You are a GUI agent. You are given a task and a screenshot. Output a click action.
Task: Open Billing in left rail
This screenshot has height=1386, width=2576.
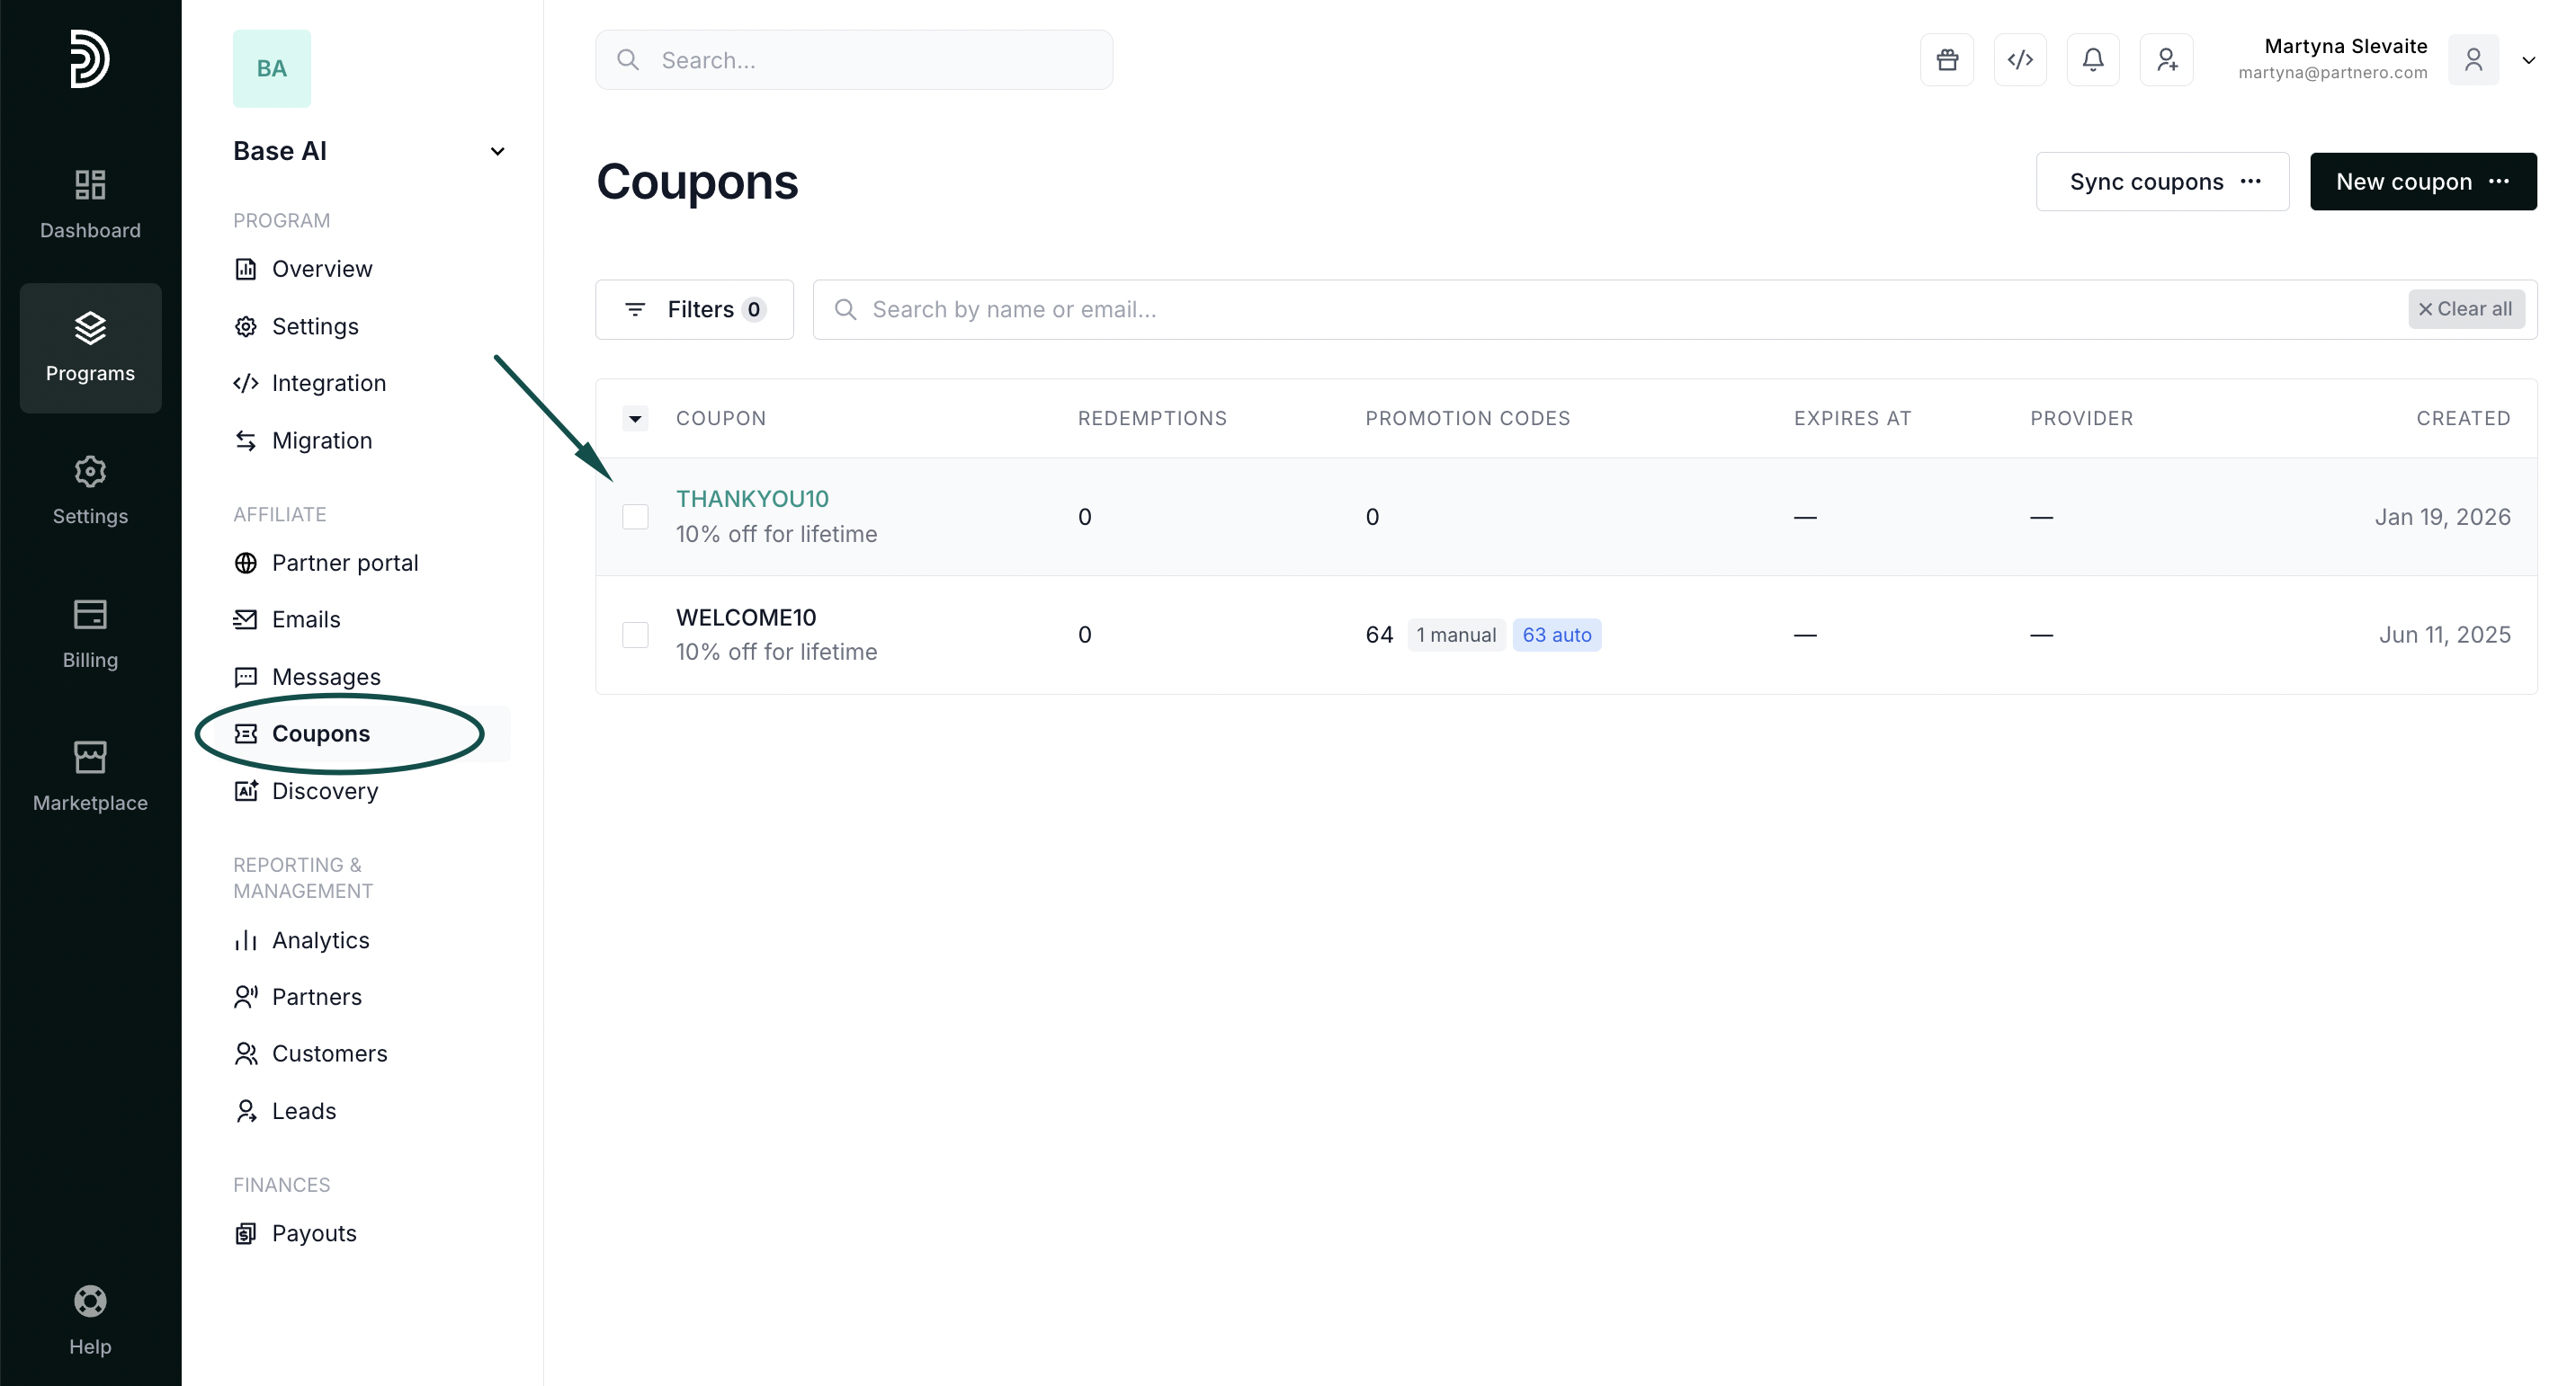coord(90,634)
